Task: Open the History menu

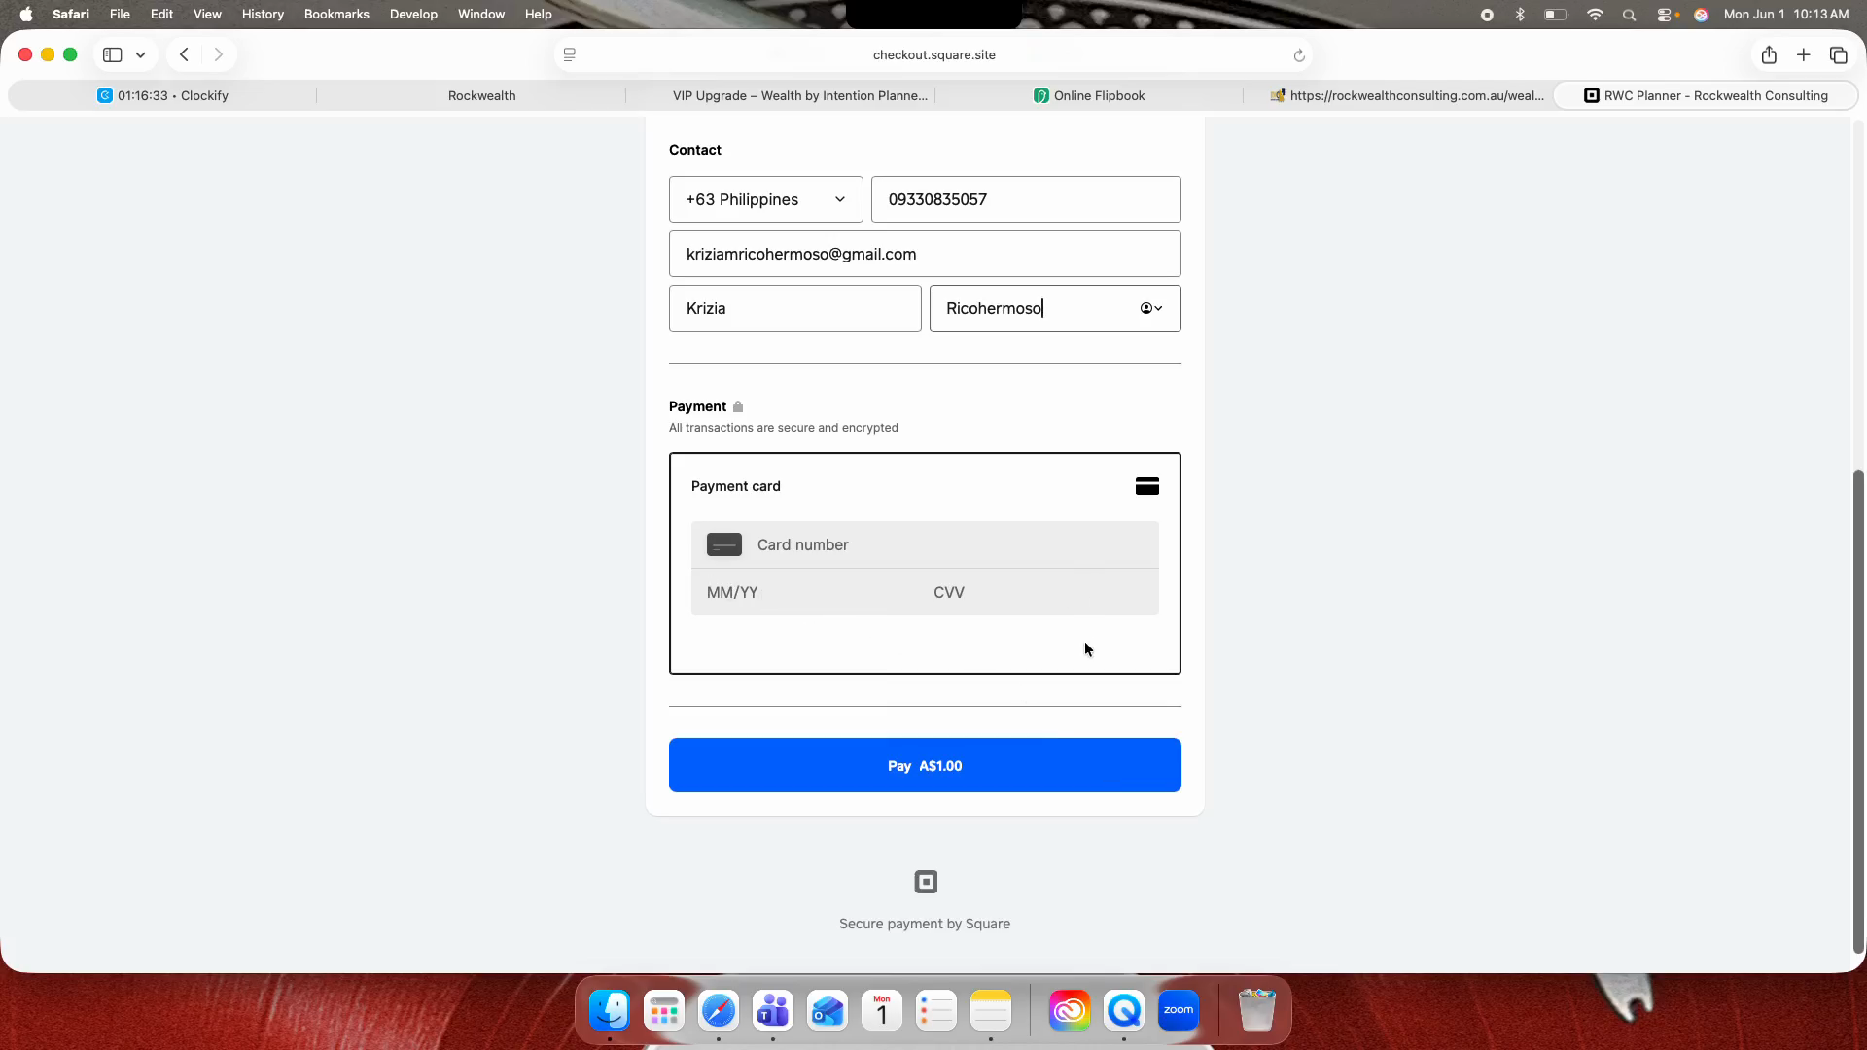Action: pos(263,14)
